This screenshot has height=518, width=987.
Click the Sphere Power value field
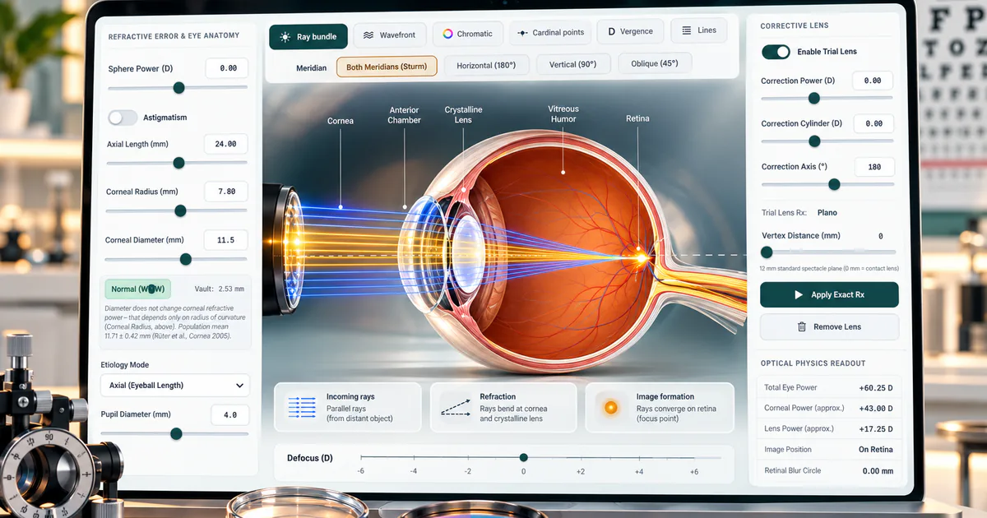(228, 68)
